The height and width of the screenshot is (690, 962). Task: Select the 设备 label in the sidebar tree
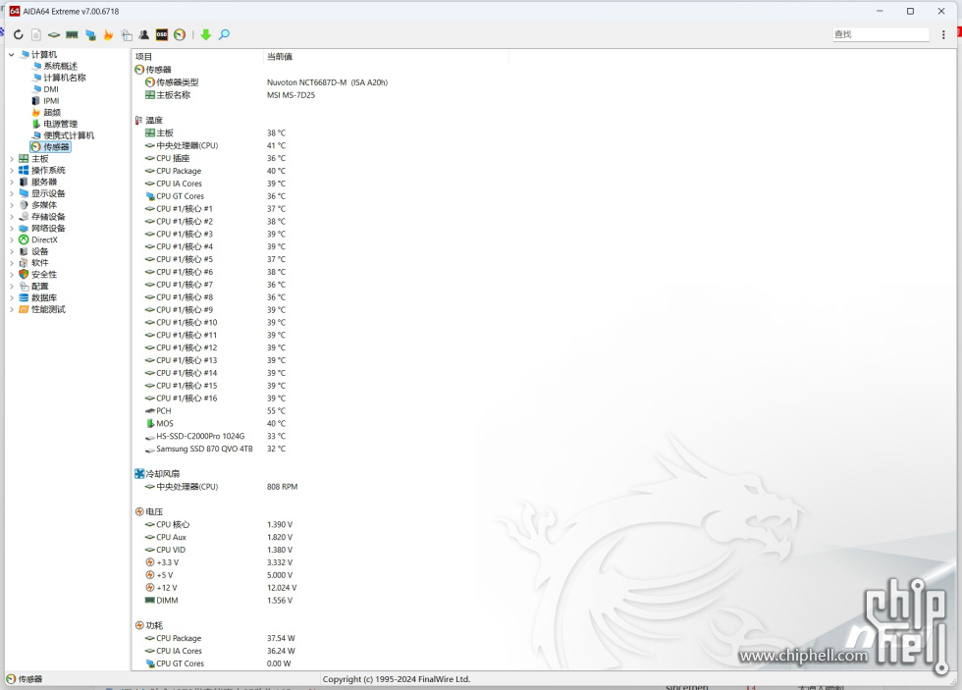pyautogui.click(x=40, y=251)
